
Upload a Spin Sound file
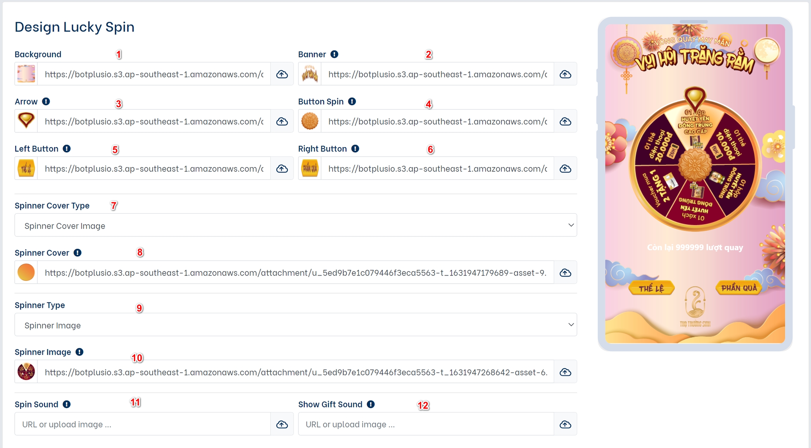282,424
